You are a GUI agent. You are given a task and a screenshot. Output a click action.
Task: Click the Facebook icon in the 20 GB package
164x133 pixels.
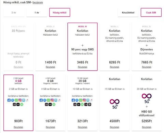tap(73, 100)
